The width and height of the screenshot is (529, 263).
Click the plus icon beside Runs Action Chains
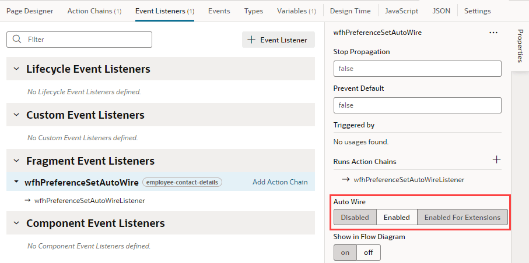pos(496,159)
